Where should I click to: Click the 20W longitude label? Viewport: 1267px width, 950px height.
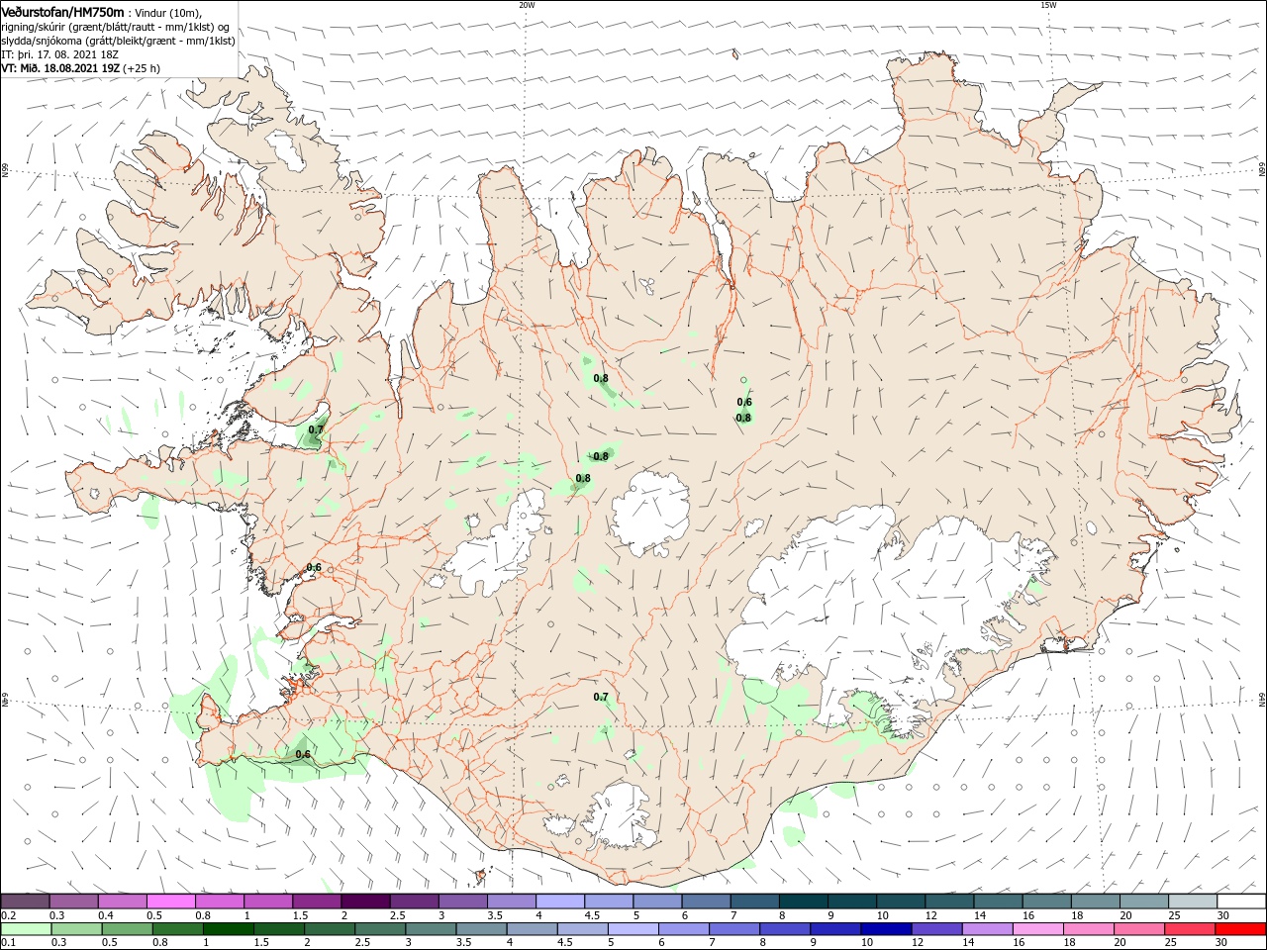pyautogui.click(x=527, y=5)
